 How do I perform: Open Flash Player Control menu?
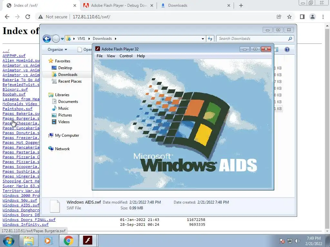coord(126,56)
